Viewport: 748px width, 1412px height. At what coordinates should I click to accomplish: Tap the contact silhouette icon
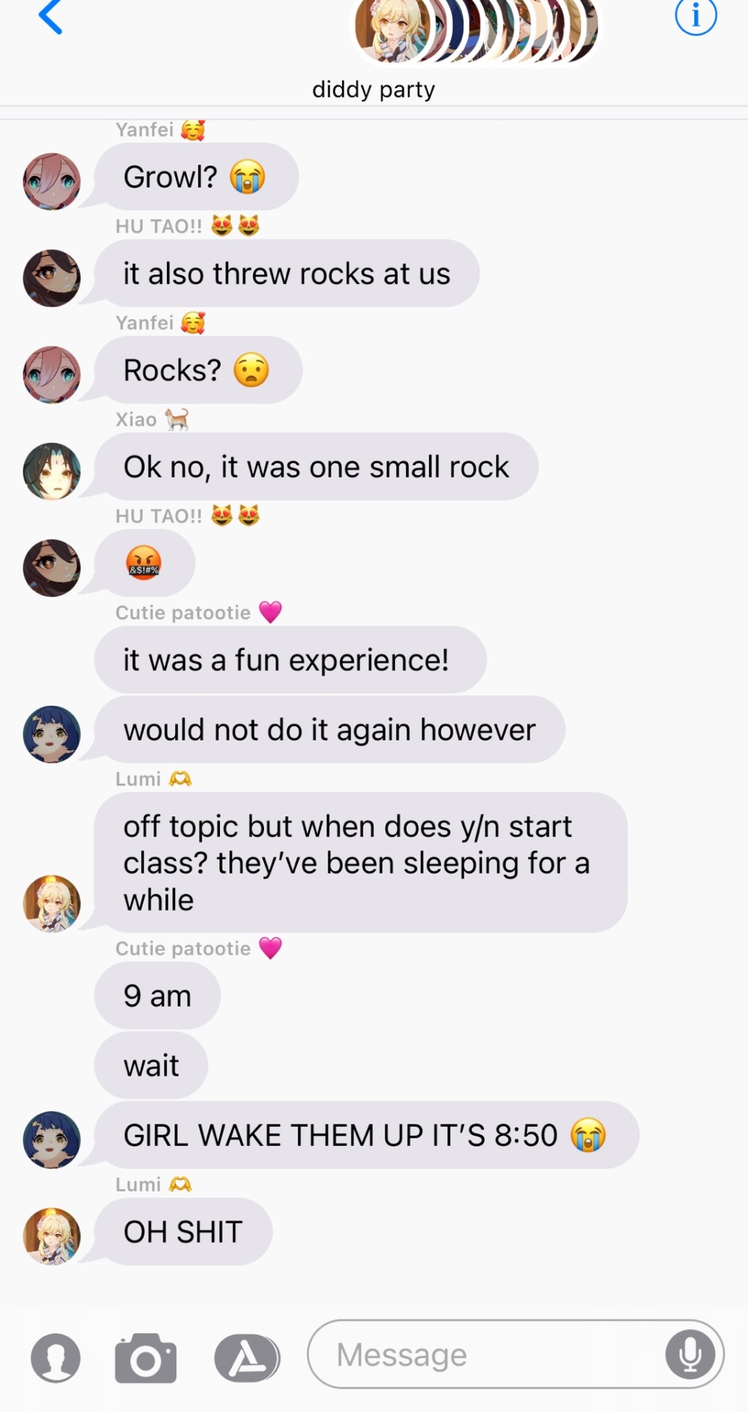click(x=56, y=1358)
